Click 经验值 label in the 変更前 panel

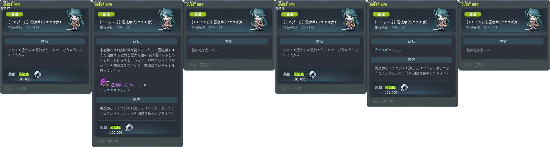pyautogui.click(x=24, y=74)
